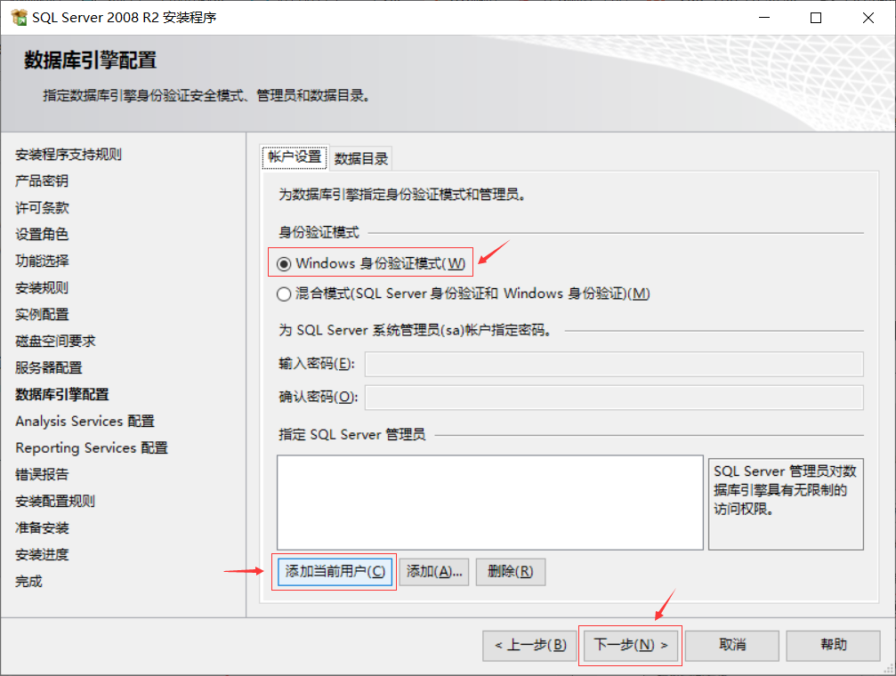Click 安装进度 in the step list
The width and height of the screenshot is (896, 676).
[42, 554]
